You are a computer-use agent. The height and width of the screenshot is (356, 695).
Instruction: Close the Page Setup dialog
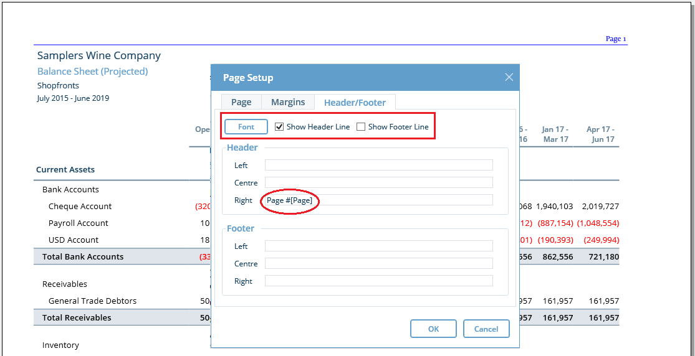(509, 77)
